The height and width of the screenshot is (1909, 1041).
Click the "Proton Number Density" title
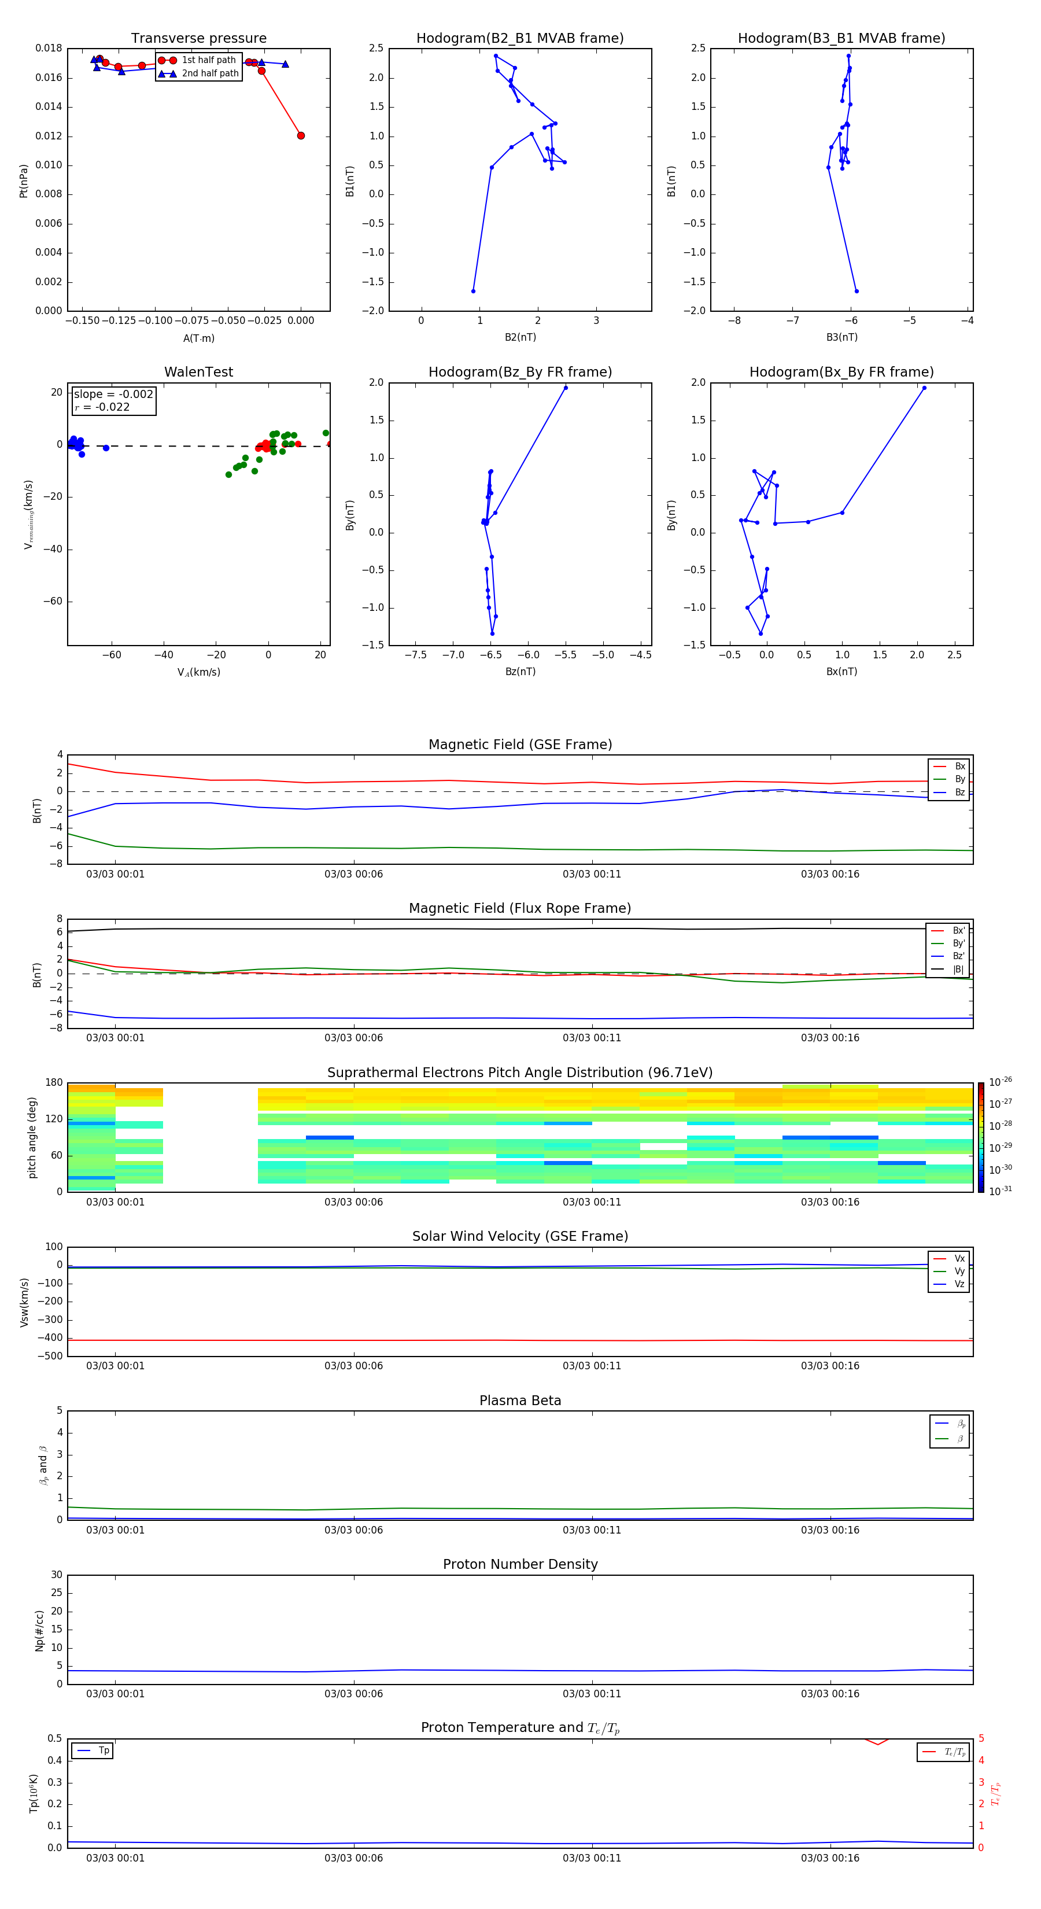coord(520,1565)
